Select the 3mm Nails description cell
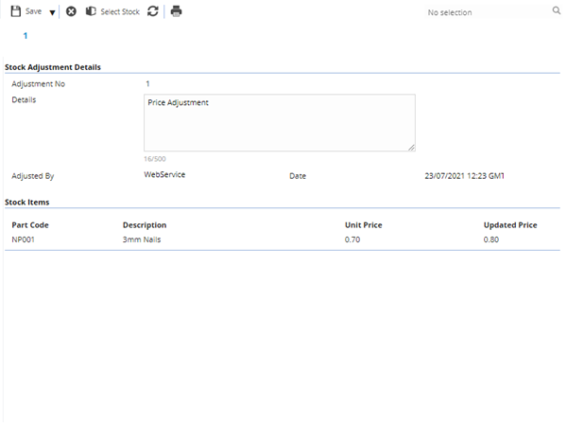Screen dimensions: 567x425 coord(141,240)
